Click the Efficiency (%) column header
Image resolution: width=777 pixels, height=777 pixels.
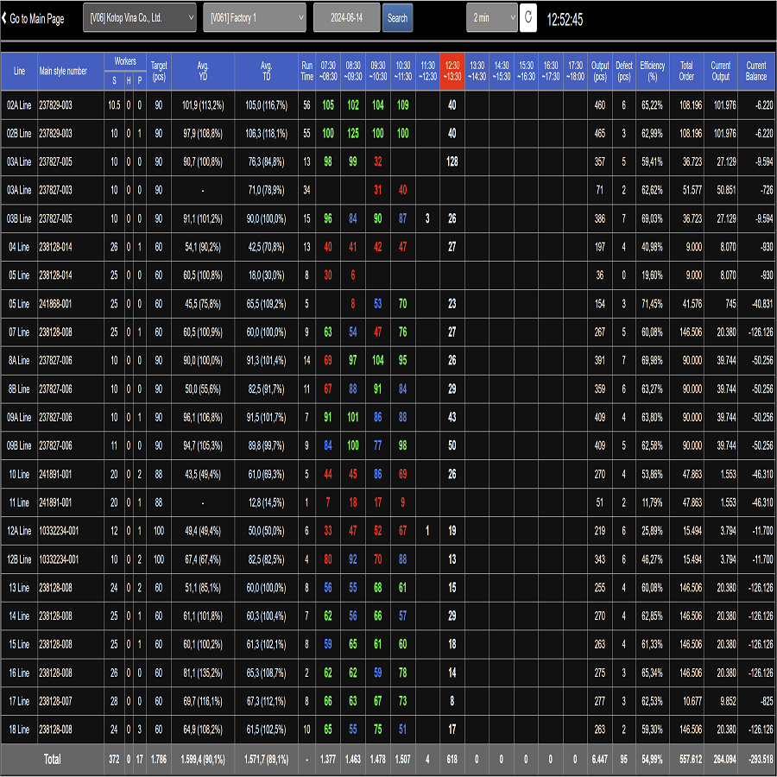tap(652, 71)
